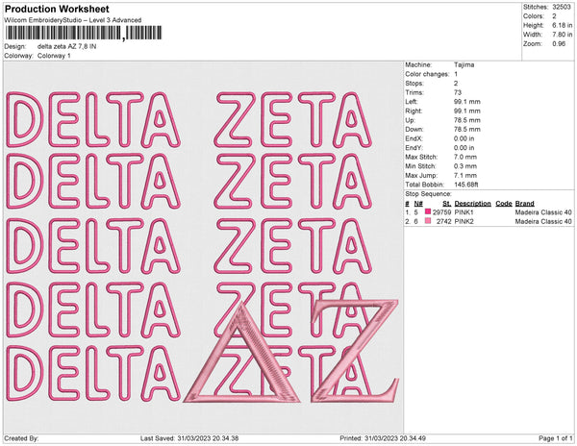Screen dimensions: 577x446
Task: Click the EndX value '0.00 in'
Action: tap(464, 138)
